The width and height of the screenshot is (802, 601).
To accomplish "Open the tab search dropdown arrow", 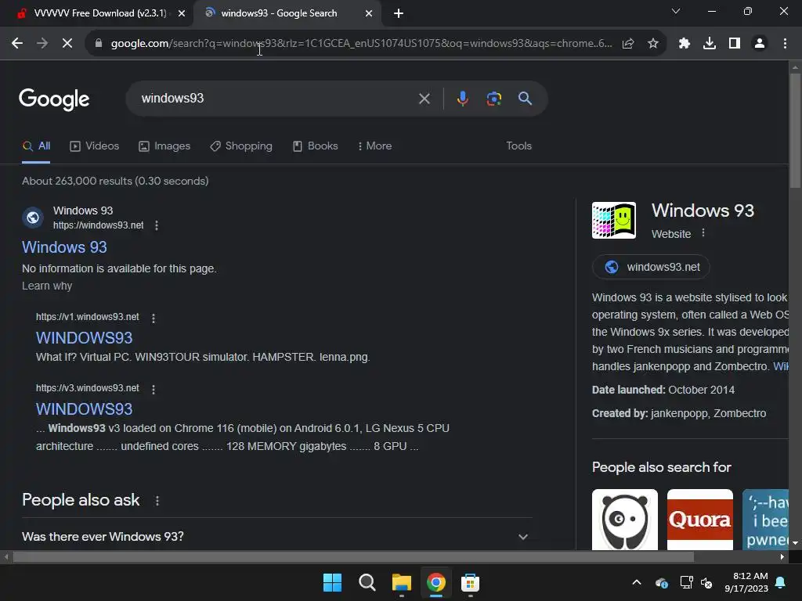I will [x=676, y=11].
